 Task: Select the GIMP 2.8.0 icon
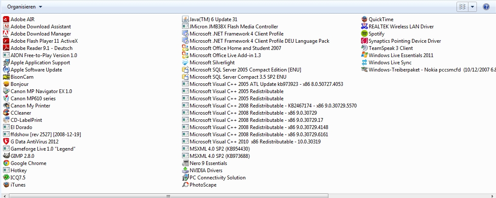(6, 156)
